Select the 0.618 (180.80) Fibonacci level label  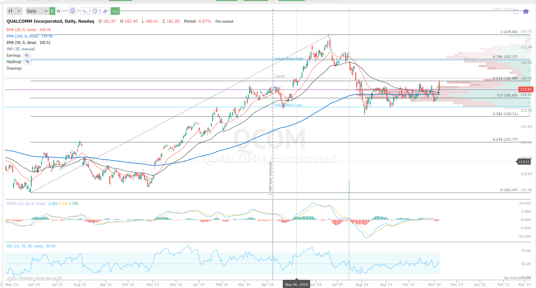click(x=505, y=79)
